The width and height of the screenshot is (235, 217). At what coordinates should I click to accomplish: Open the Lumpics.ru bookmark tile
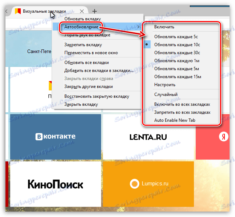coord(148,184)
